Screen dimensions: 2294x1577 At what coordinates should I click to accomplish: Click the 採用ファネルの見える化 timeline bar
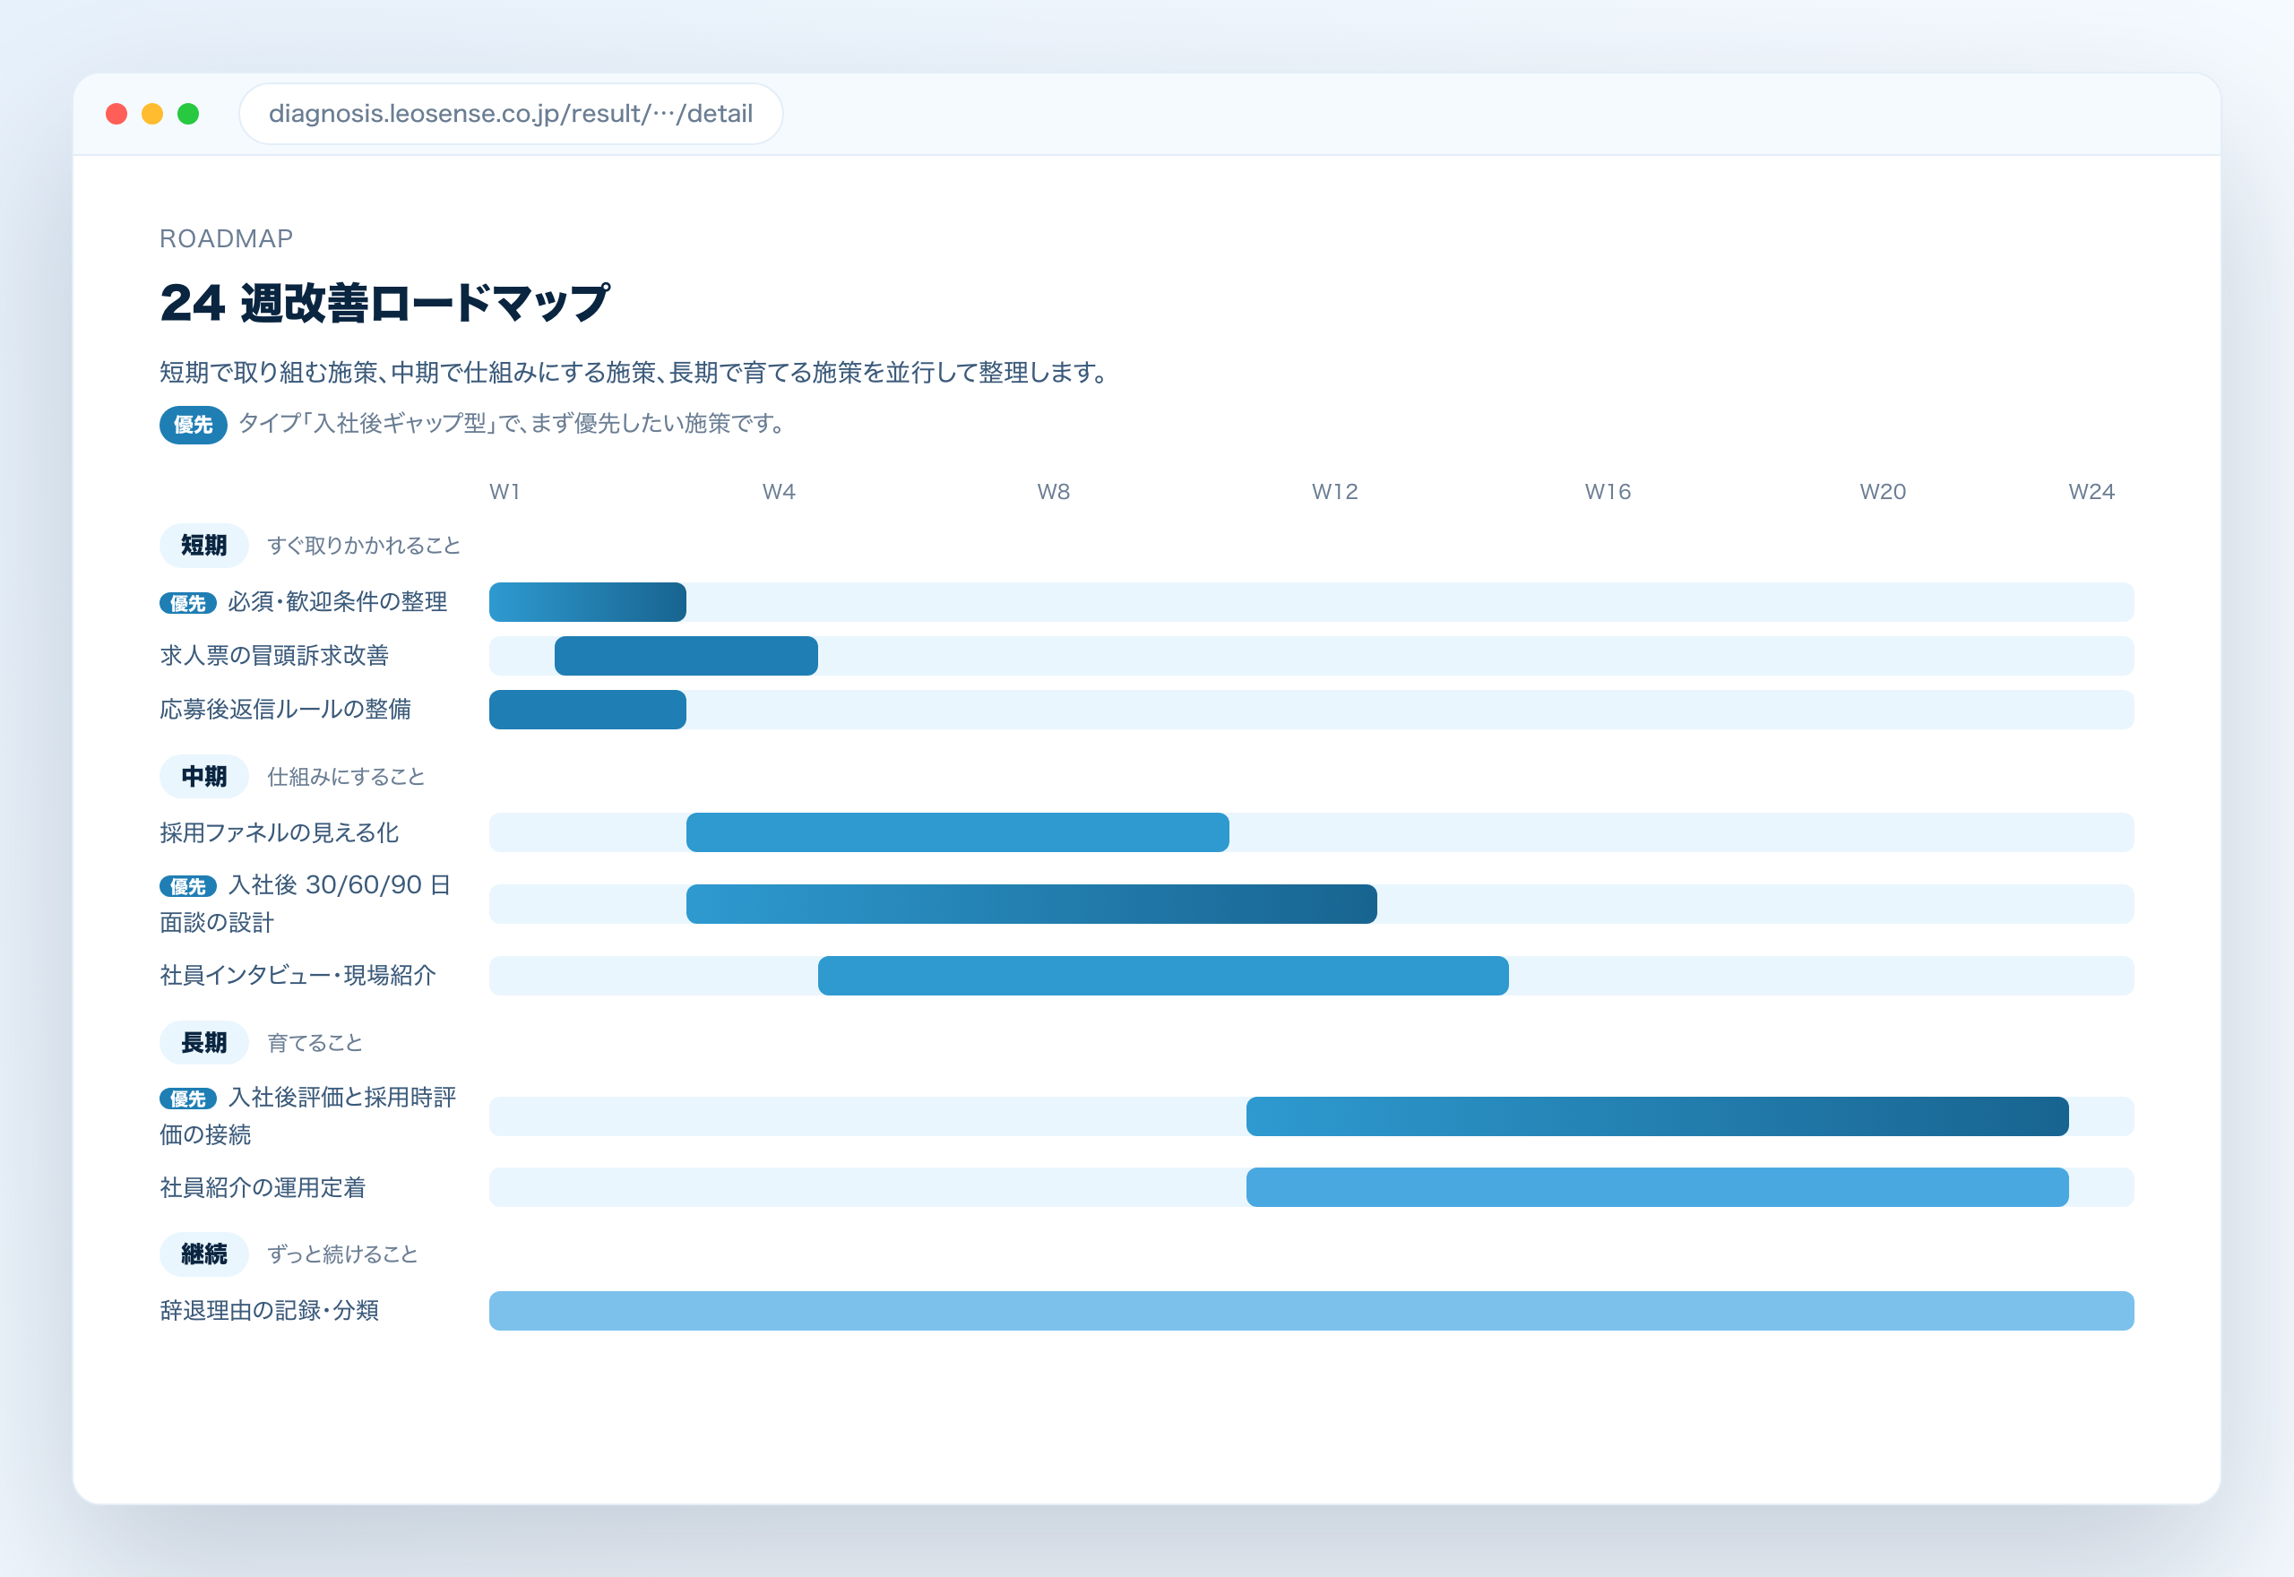tap(957, 832)
